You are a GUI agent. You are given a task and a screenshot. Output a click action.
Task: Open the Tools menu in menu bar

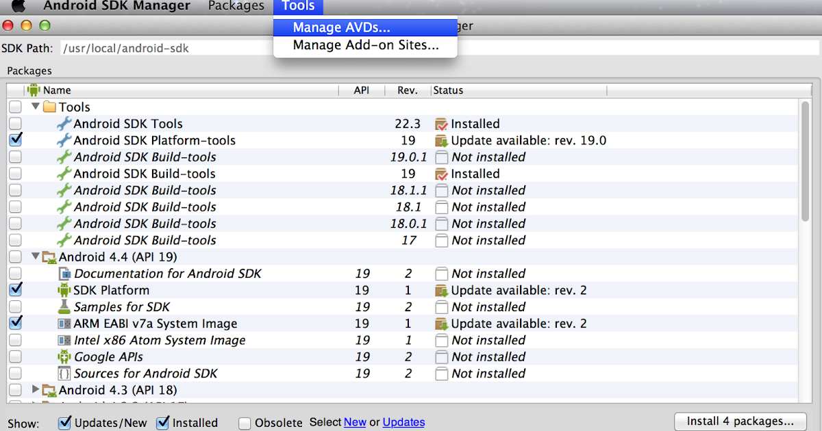[298, 6]
